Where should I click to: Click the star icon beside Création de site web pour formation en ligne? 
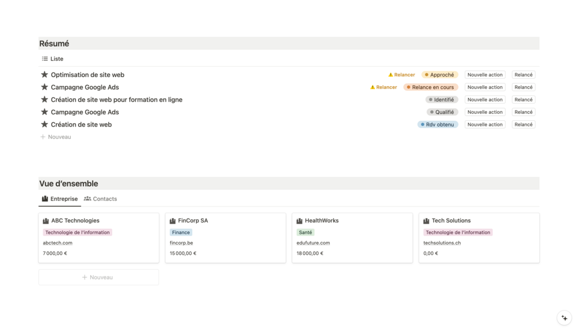click(44, 100)
